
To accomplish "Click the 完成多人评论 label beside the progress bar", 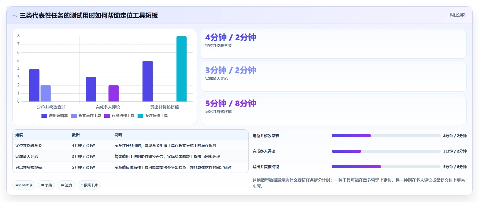I will click(264, 151).
